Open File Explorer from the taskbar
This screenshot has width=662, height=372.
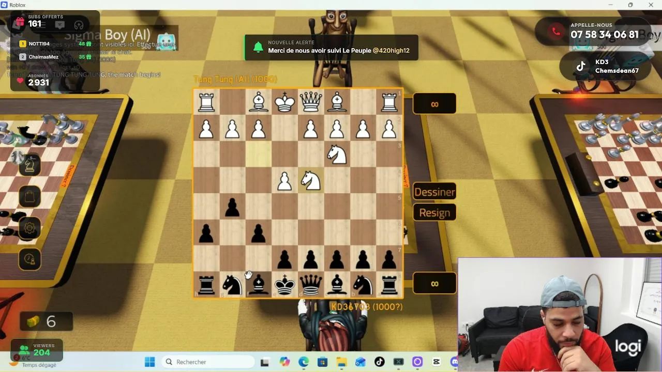click(x=341, y=362)
